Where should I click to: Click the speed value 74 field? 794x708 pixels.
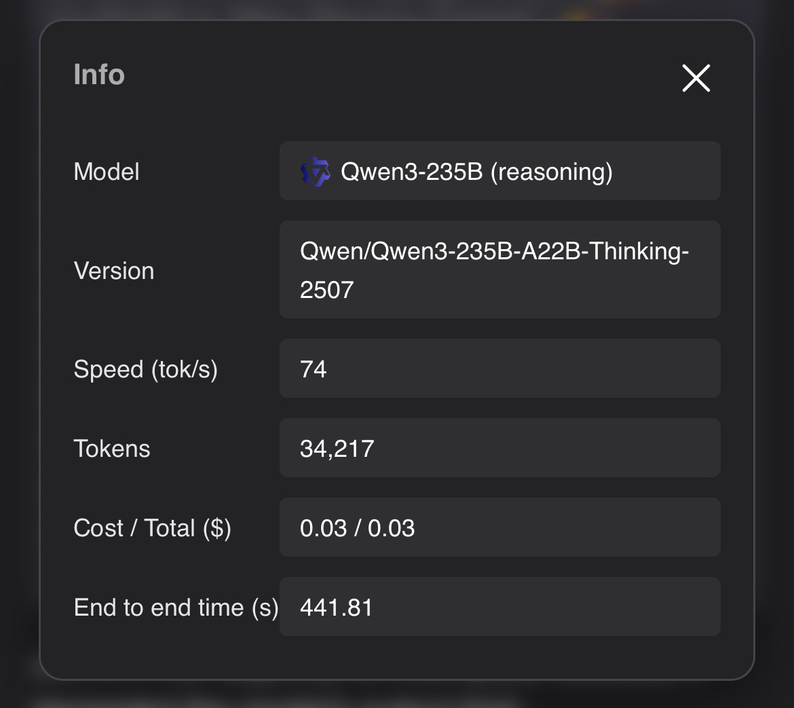[x=314, y=369]
